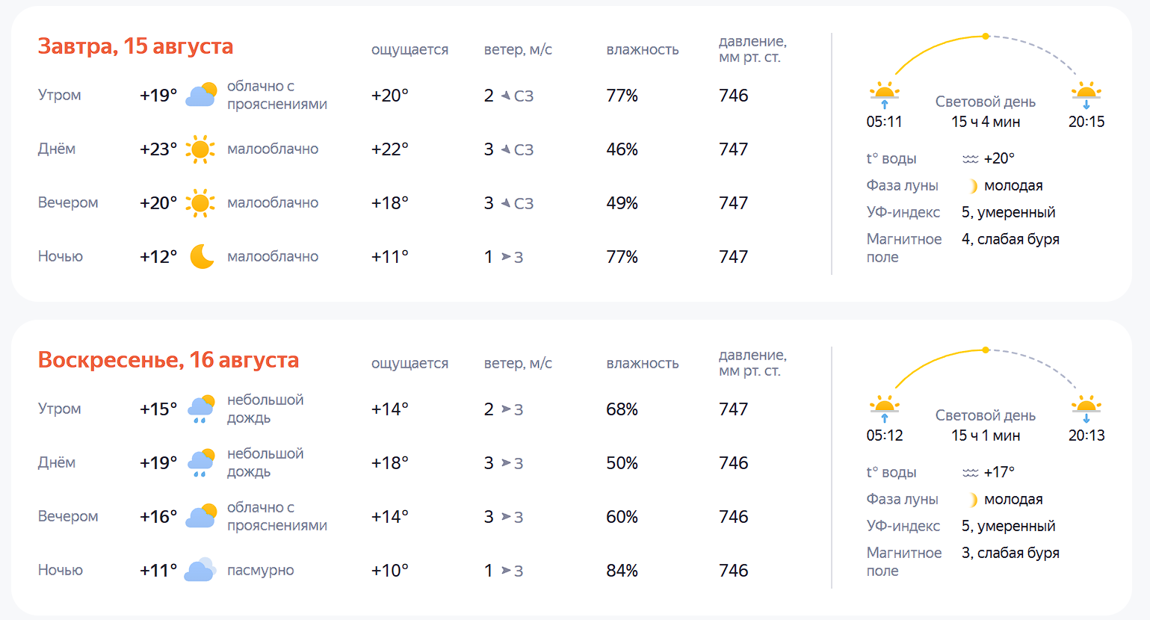Click the sun marker on the 15 августа daylight arc
The width and height of the screenshot is (1150, 620).
click(986, 36)
